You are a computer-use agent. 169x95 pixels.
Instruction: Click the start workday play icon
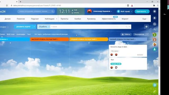click(72, 13)
